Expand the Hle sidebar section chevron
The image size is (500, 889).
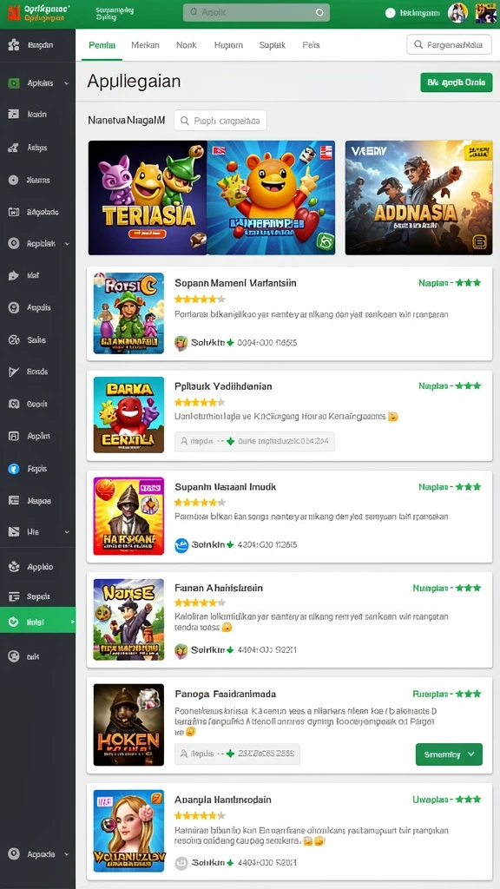coord(67,532)
